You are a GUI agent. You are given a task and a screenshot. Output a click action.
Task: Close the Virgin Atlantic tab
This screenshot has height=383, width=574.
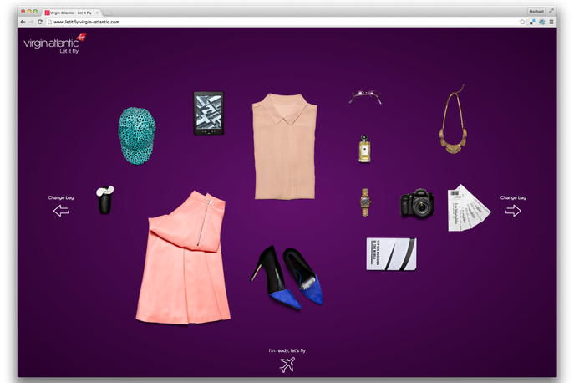[x=97, y=13]
